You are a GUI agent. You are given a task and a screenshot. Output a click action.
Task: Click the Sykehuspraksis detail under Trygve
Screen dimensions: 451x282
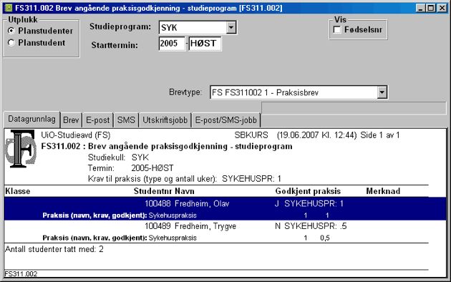173,238
